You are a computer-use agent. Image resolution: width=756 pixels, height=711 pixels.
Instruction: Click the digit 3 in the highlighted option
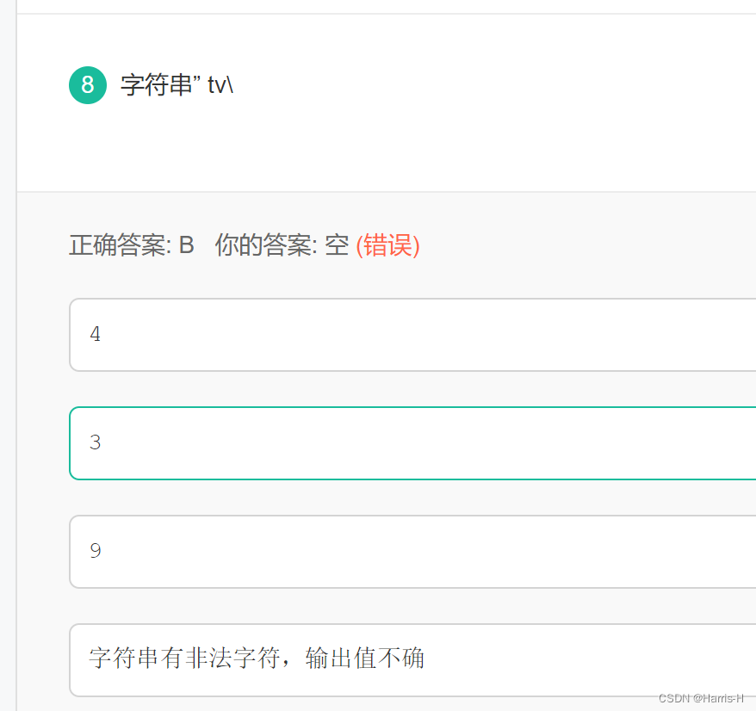96,443
